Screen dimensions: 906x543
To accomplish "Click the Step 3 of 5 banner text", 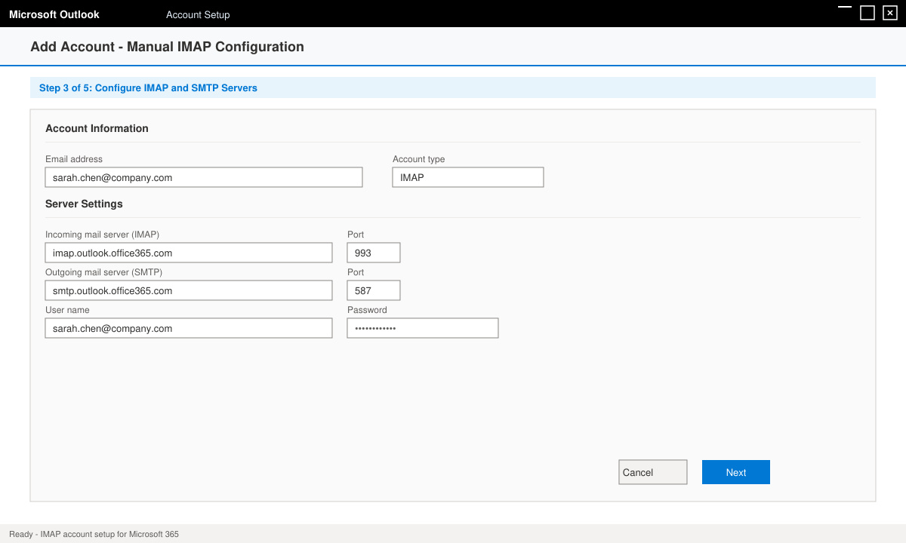I will pyautogui.click(x=148, y=88).
